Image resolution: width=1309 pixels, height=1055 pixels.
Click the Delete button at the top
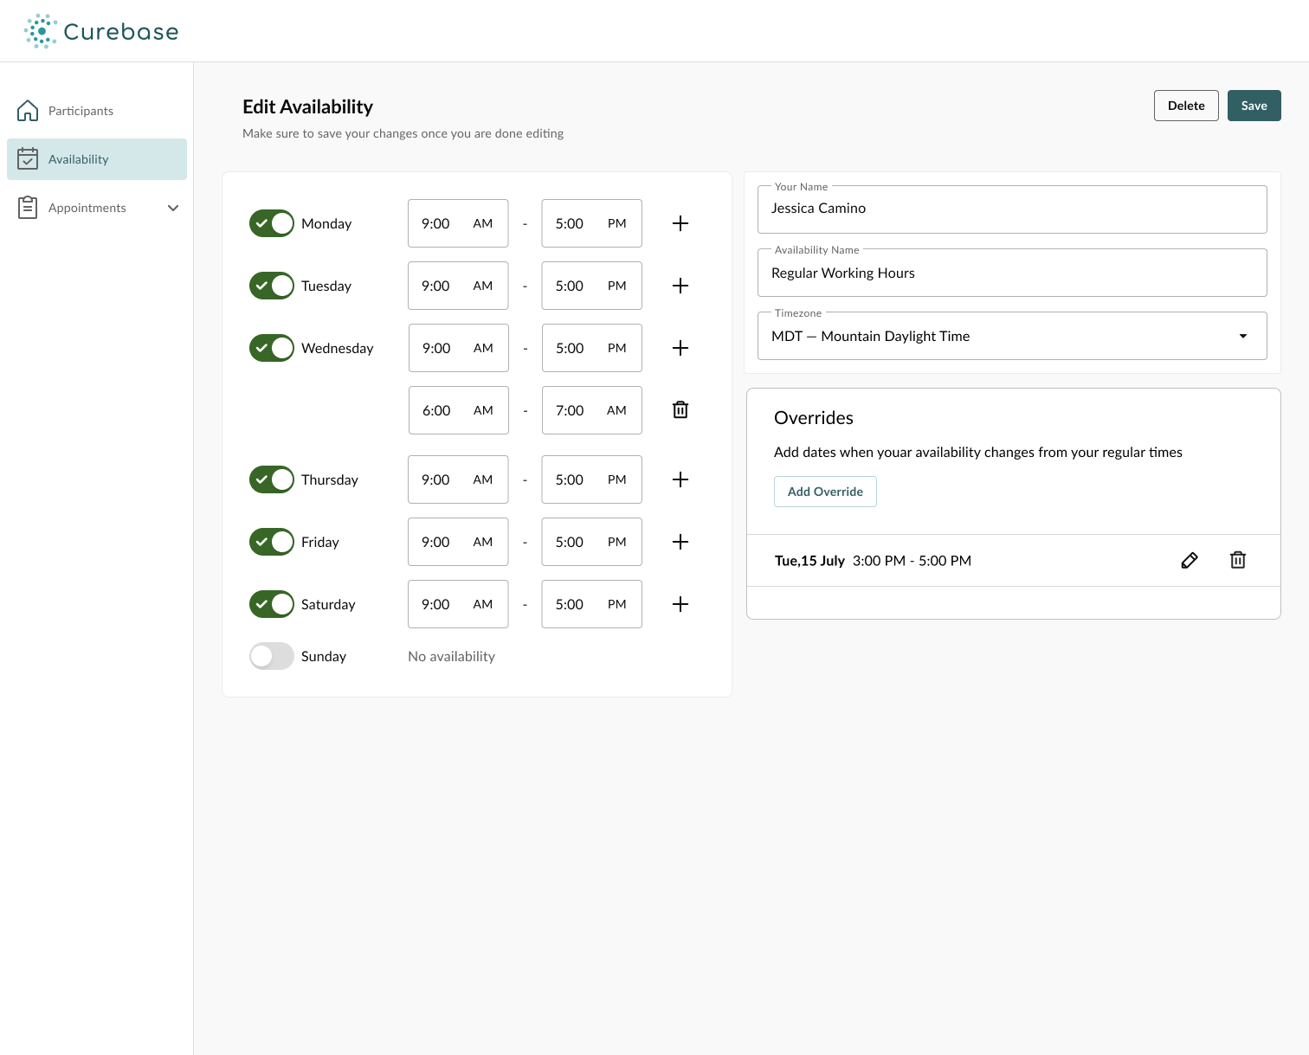pos(1186,105)
